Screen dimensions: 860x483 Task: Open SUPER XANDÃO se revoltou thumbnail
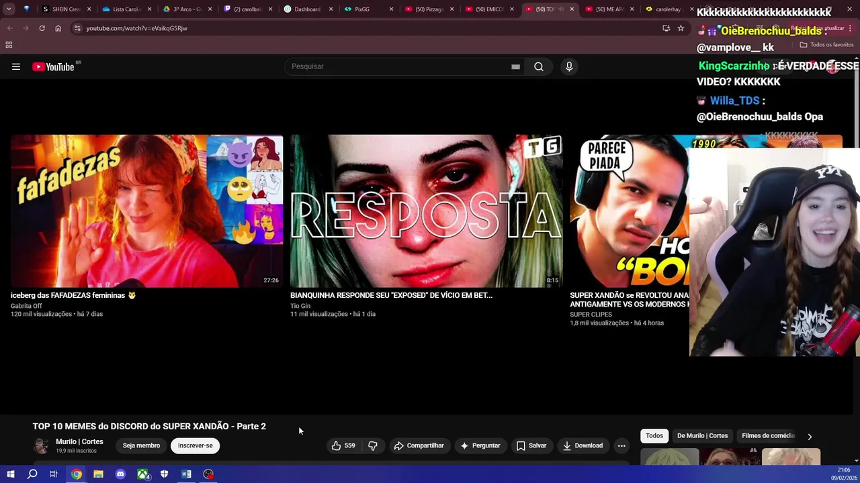pos(629,211)
